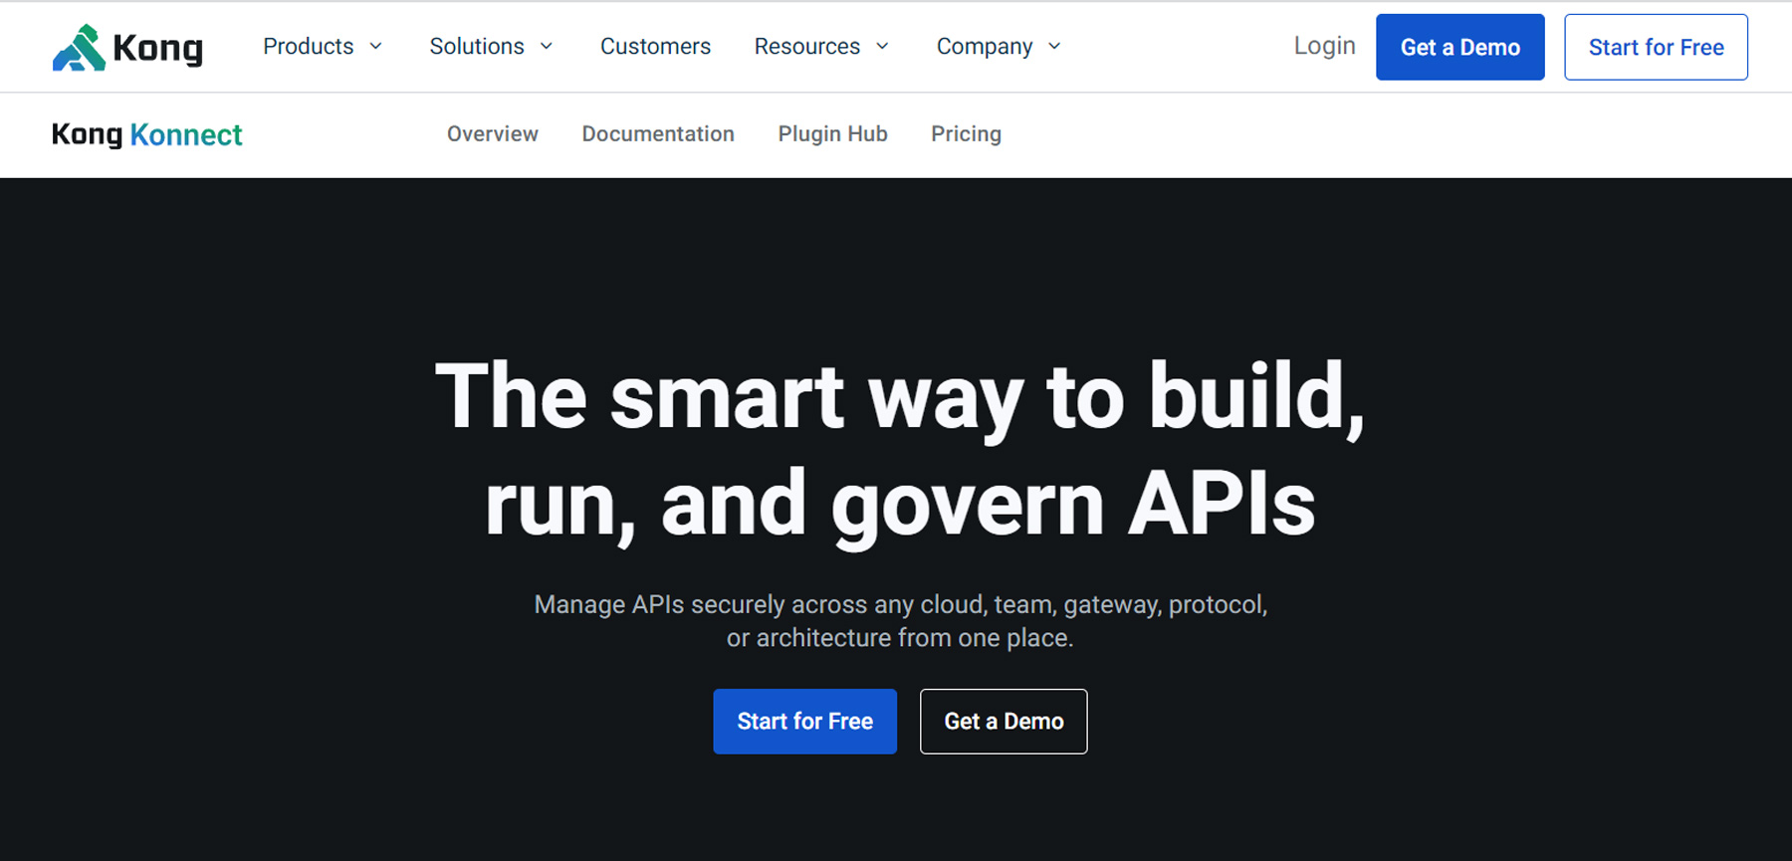Click Get a Demo in the header

pyautogui.click(x=1460, y=47)
